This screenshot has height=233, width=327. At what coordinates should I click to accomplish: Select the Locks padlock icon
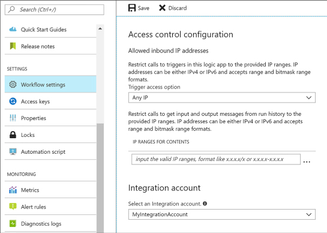13,135
